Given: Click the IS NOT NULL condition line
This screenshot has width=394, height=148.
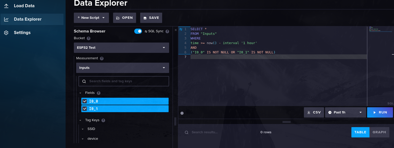Looking at the screenshot, I should (x=233, y=52).
